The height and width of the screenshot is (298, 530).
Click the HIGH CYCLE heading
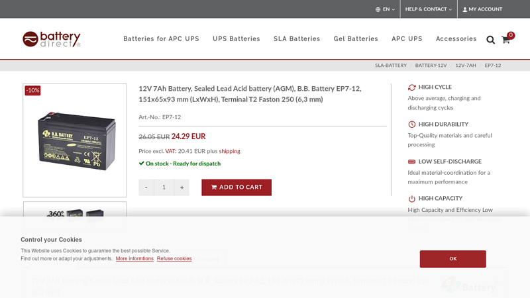[x=435, y=87]
